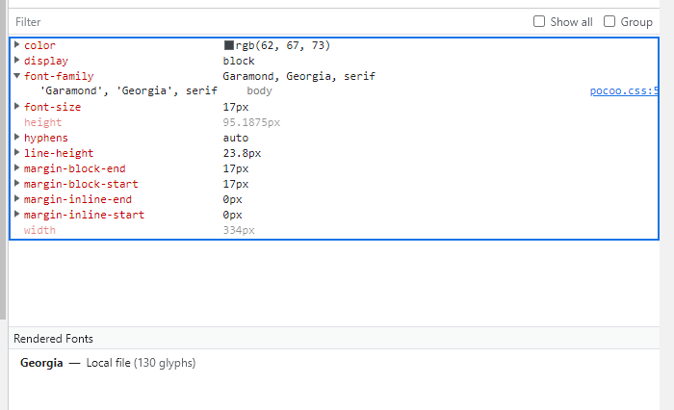Enable the Group checkbox

[609, 21]
